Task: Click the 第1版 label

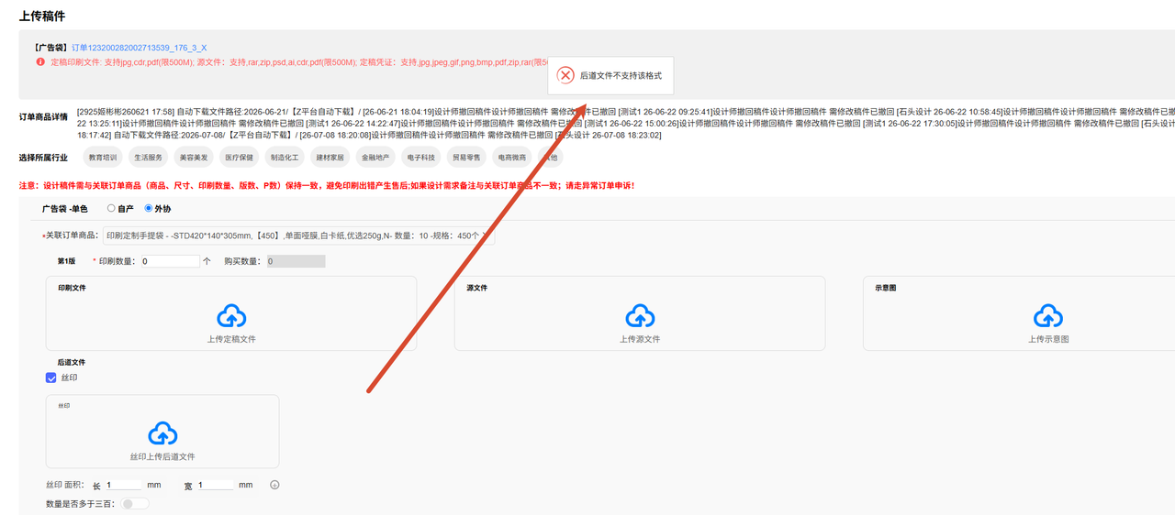Action: click(x=66, y=261)
